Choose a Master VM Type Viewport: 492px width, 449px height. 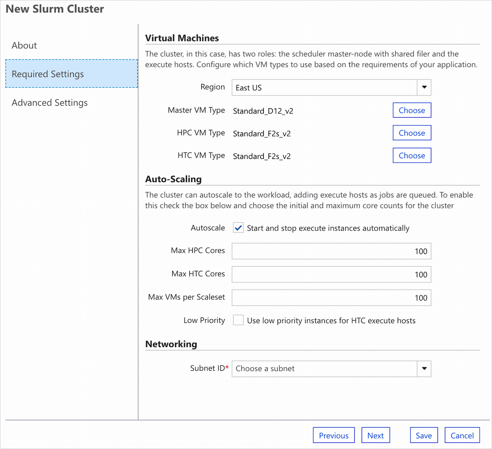click(x=412, y=110)
